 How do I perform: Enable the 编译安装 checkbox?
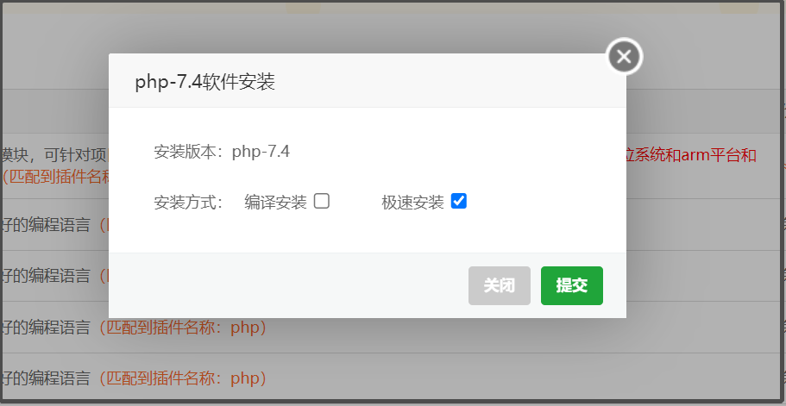[x=322, y=201]
